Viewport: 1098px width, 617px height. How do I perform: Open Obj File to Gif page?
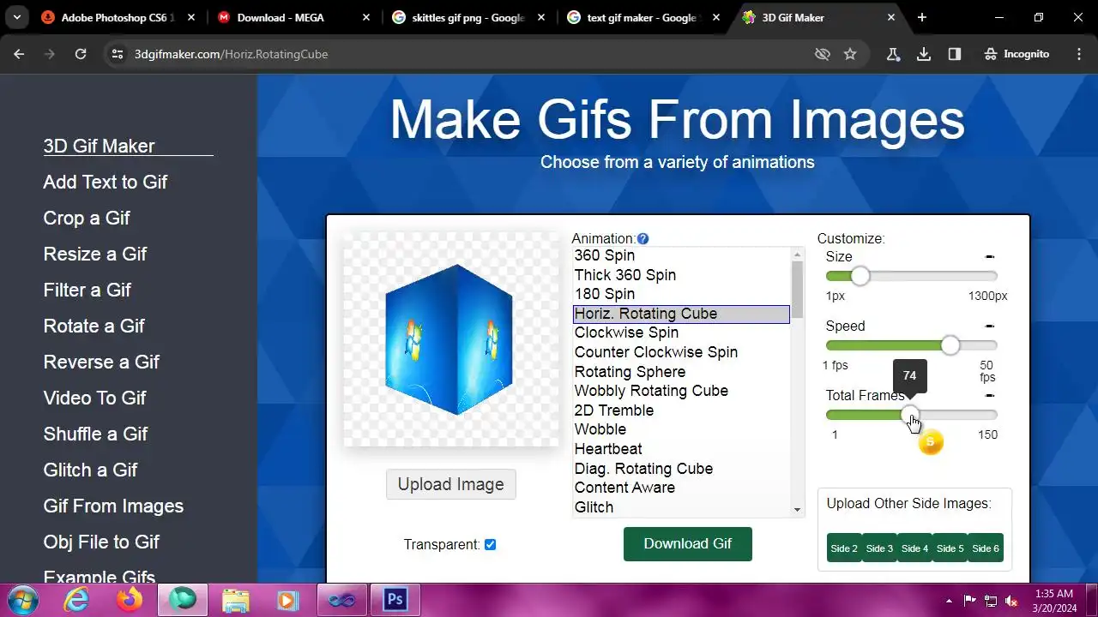tap(101, 542)
